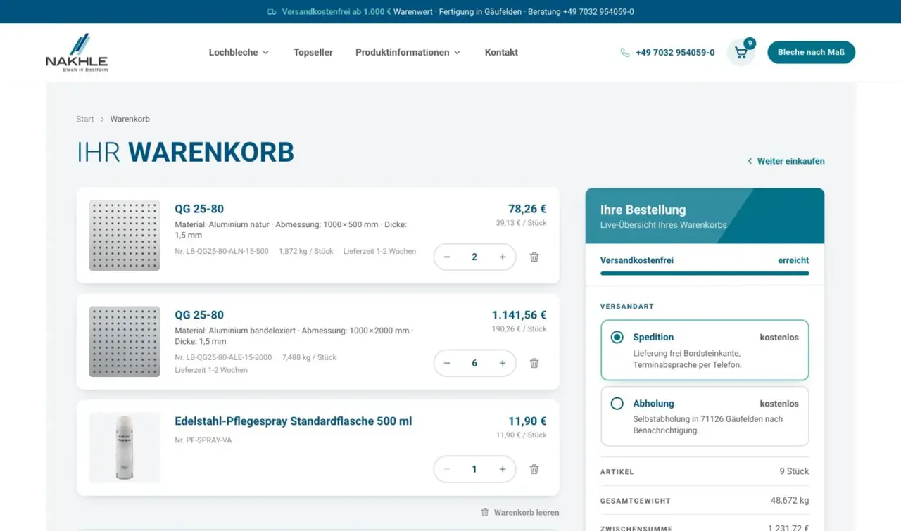Screen dimensions: 901x531
Task: Decrease quantity of Edelstahl-Pflegespray
Action: tap(447, 470)
